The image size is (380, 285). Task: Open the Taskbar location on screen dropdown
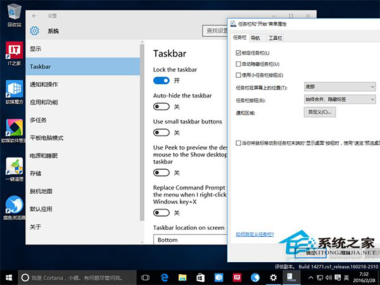point(190,240)
